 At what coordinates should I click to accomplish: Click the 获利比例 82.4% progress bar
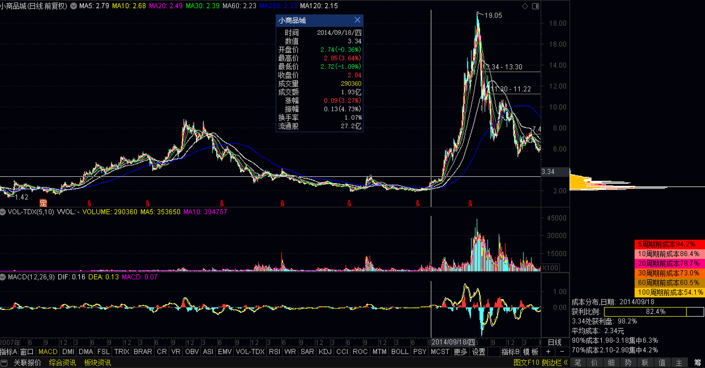[654, 312]
